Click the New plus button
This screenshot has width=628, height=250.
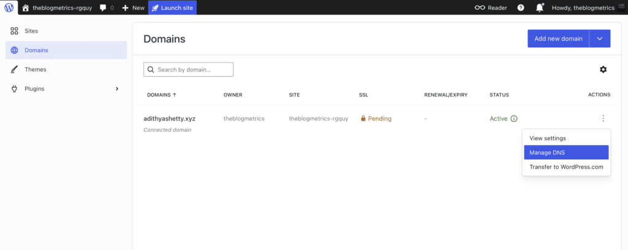point(133,7)
